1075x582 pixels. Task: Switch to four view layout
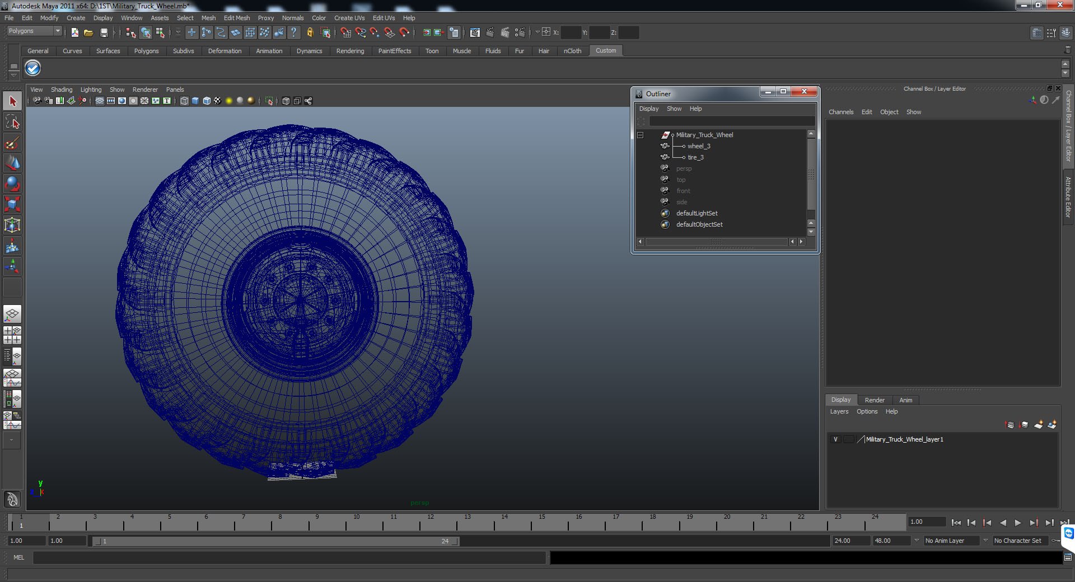(x=12, y=335)
